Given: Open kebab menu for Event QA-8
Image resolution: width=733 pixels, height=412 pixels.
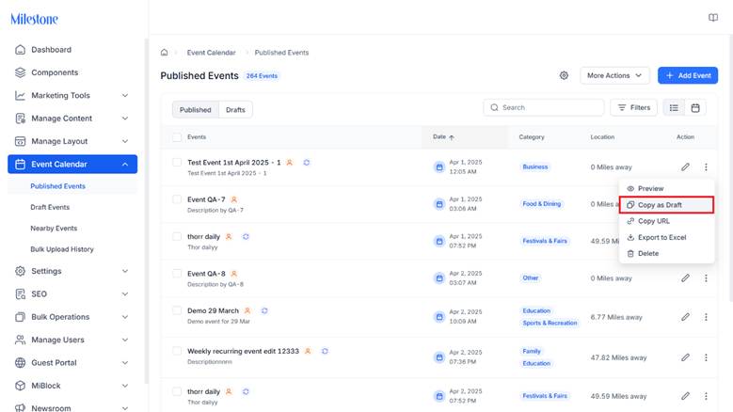Looking at the screenshot, I should pyautogui.click(x=706, y=277).
